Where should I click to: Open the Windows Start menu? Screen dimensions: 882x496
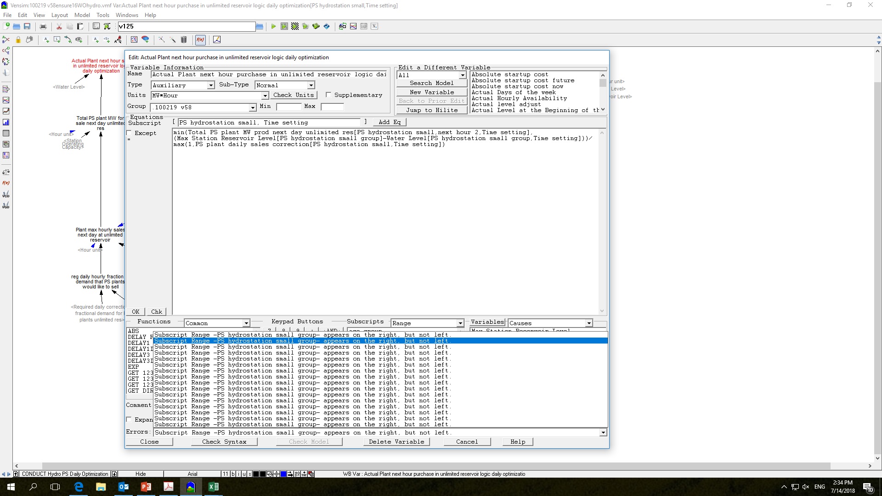(x=11, y=487)
